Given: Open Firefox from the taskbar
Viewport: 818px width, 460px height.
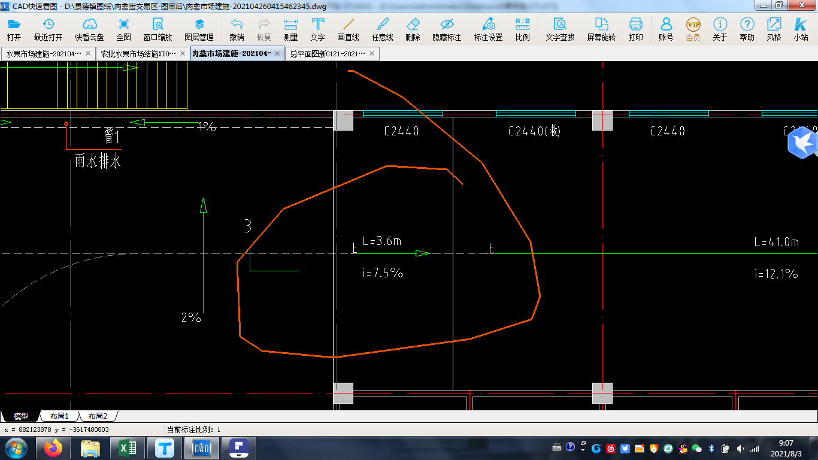Looking at the screenshot, I should click(53, 448).
